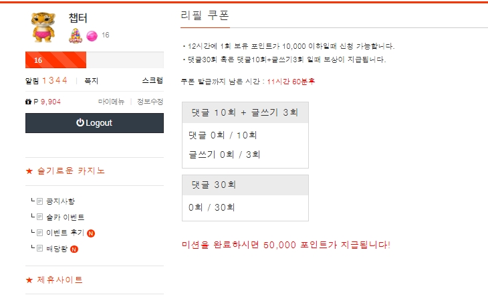This screenshot has height=305, width=488.
Task: Click the document icon next to 공지사항
Action: click(x=40, y=201)
